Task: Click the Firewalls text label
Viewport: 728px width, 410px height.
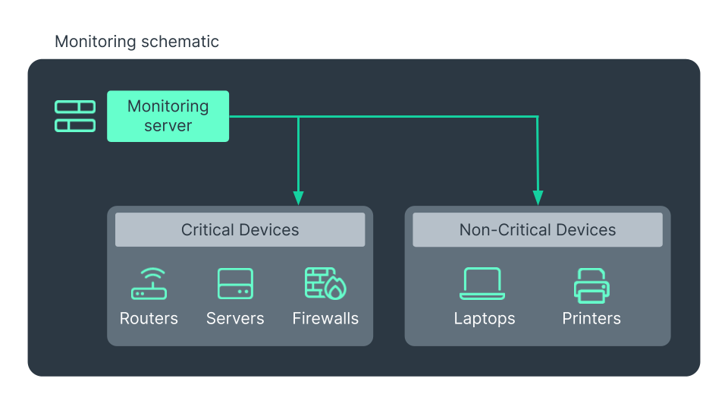Action: 325,318
